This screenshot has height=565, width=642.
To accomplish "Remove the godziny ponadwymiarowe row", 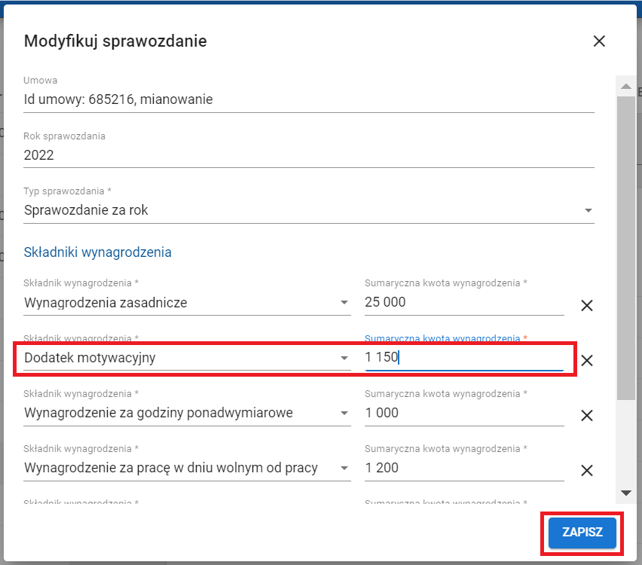I will pos(587,415).
